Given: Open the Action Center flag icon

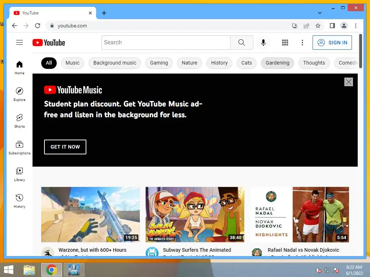Looking at the screenshot, I should tap(336, 270).
